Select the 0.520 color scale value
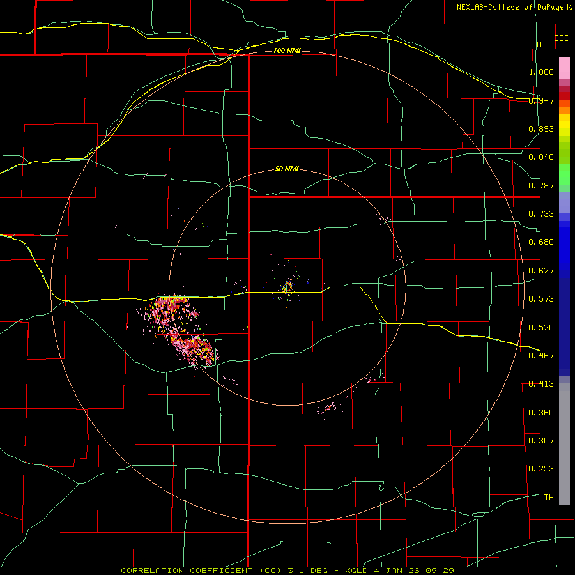The width and height of the screenshot is (575, 575). (x=541, y=328)
